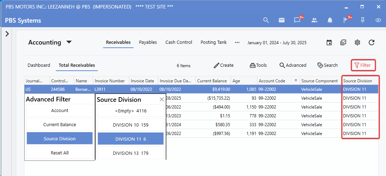Click the search magnifier icon in header
386x176 pixels.
pos(266,20)
